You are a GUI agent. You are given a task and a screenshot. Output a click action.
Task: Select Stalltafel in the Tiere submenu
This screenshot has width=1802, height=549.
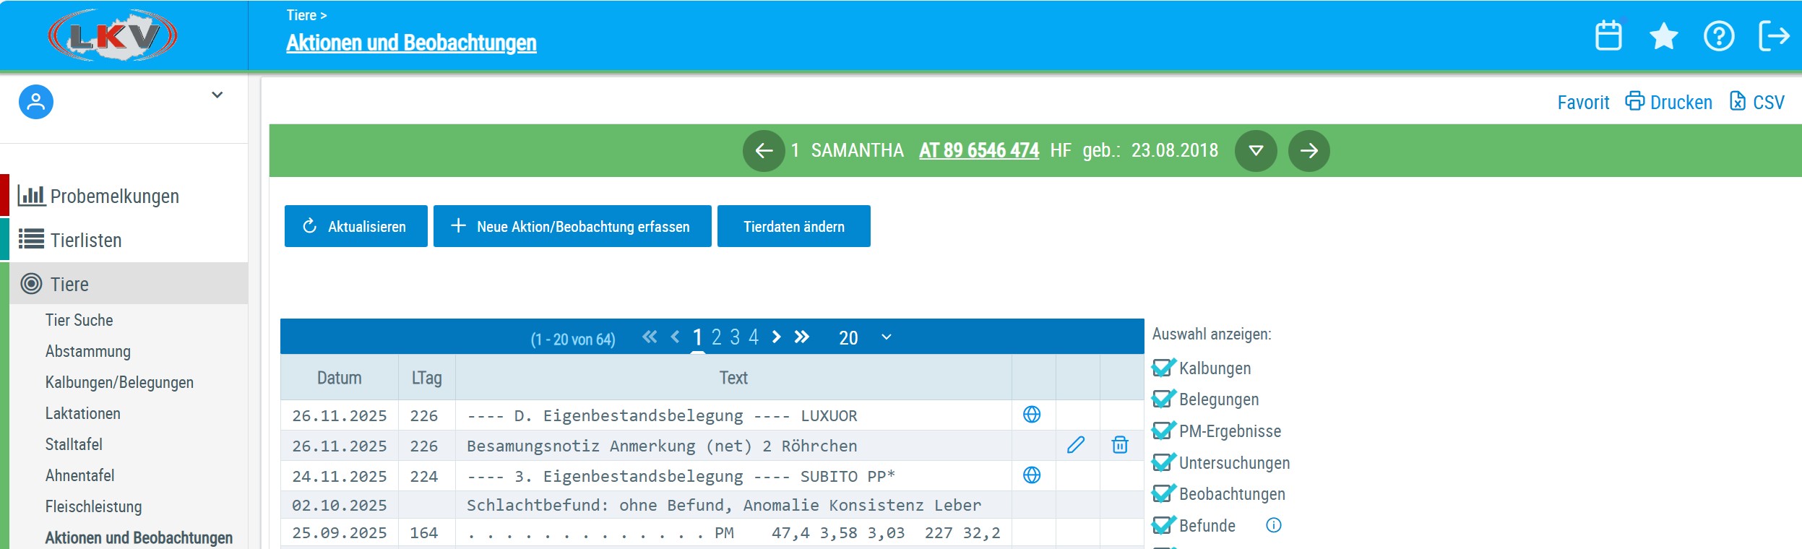click(x=74, y=444)
